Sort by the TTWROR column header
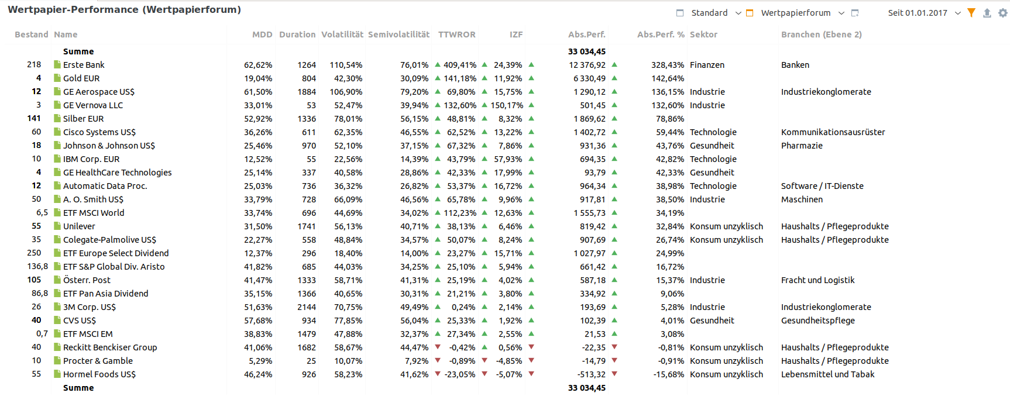The image size is (1010, 396). 456,35
